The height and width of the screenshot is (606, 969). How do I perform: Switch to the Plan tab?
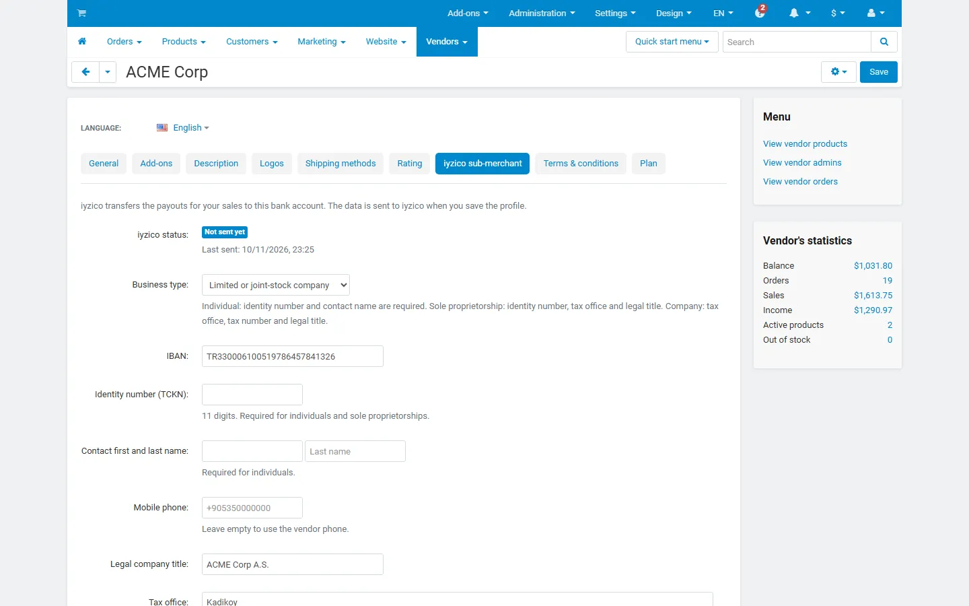coord(649,164)
